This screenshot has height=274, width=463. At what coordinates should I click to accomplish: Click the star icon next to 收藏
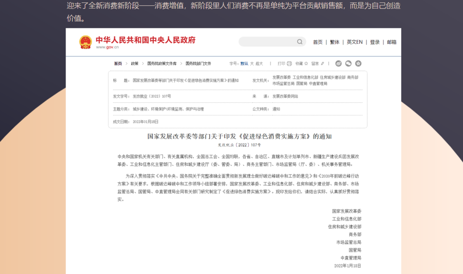point(306,64)
